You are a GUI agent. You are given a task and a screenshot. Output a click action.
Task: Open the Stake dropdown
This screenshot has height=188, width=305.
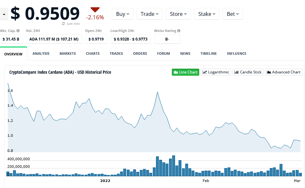click(x=207, y=14)
